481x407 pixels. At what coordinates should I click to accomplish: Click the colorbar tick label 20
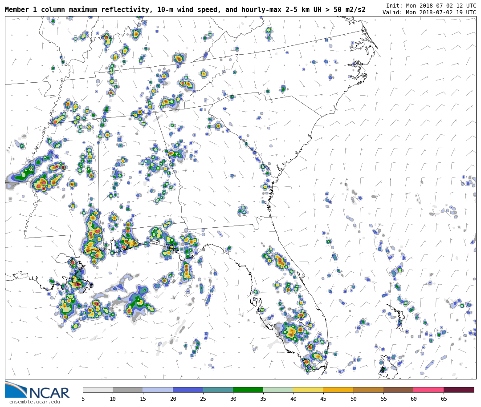coord(173,399)
